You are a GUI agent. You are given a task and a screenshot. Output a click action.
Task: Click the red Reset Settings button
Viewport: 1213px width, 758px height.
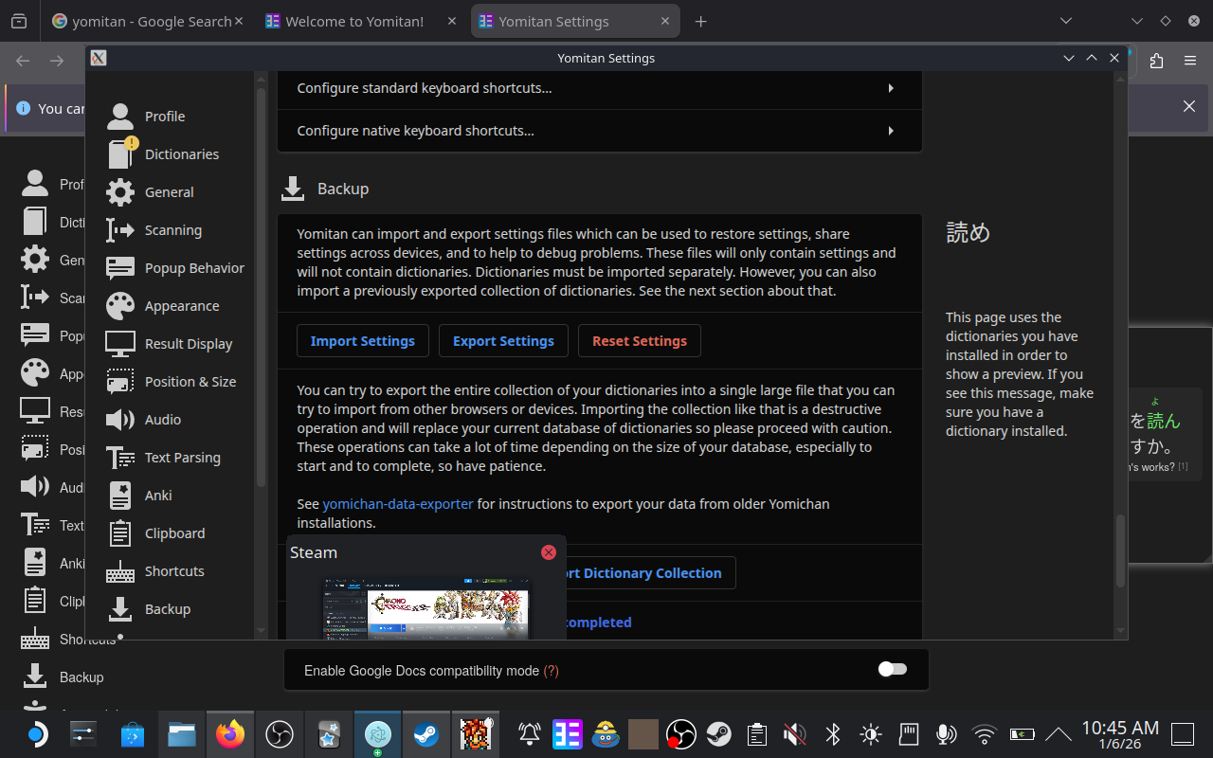pyautogui.click(x=640, y=341)
